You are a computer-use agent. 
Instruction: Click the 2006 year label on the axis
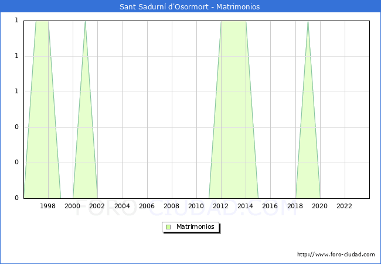(147, 206)
